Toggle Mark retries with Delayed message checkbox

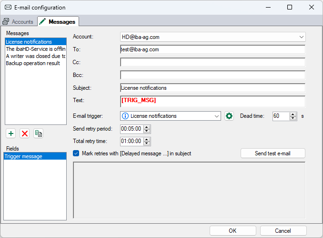[x=76, y=153]
